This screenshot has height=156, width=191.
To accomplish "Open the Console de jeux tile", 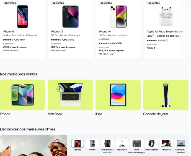I will 166,95.
